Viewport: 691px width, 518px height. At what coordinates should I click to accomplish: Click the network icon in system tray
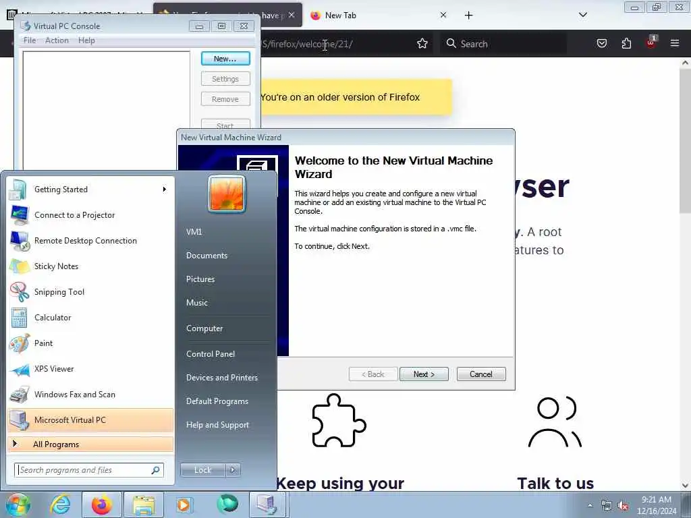point(607,506)
